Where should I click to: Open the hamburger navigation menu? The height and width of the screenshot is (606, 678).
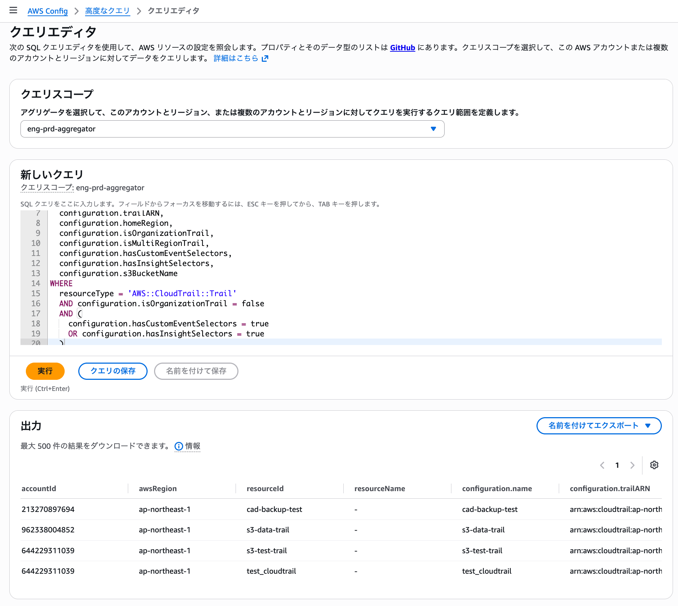(13, 10)
